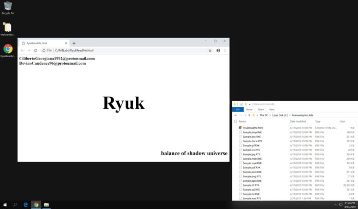Select the RyukReadMe Chrome shortcut on desktop
Image resolution: width=358 pixels, height=209 pixels.
pyautogui.click(x=8, y=51)
